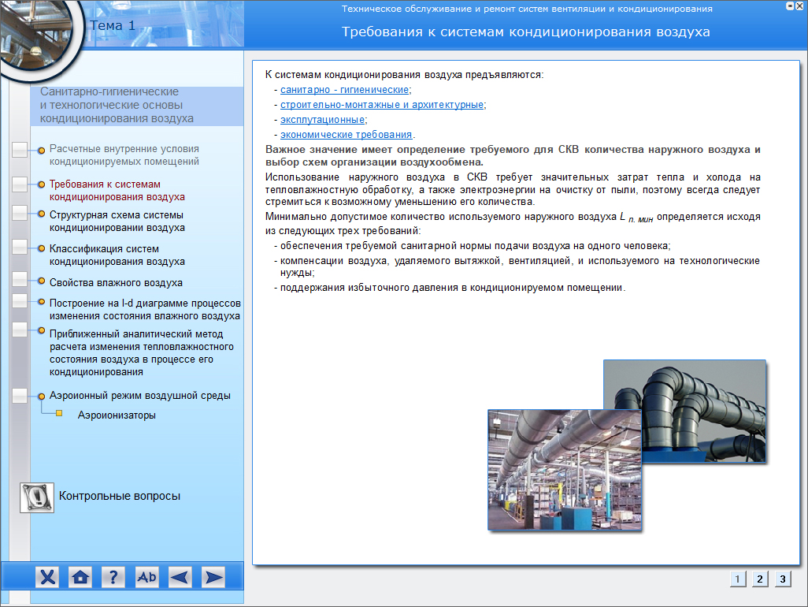Screen dimensions: 808x607
Task: Click the X exit button in bottom toolbar
Action: click(48, 577)
